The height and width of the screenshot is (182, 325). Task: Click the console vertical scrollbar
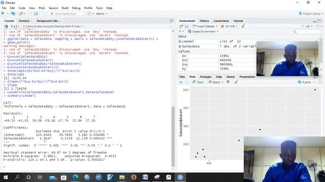click(x=173, y=136)
